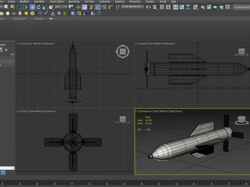Open the Autodesk A360 gallery icon
Screen dimensions: 250x187
tap(228, 7)
